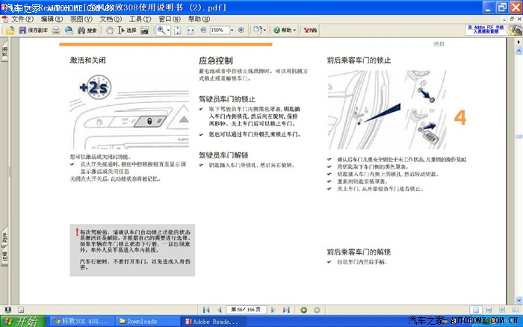The height and width of the screenshot is (327, 523).
Task: Click the Yahoo toolbar icon
Action: (x=310, y=30)
